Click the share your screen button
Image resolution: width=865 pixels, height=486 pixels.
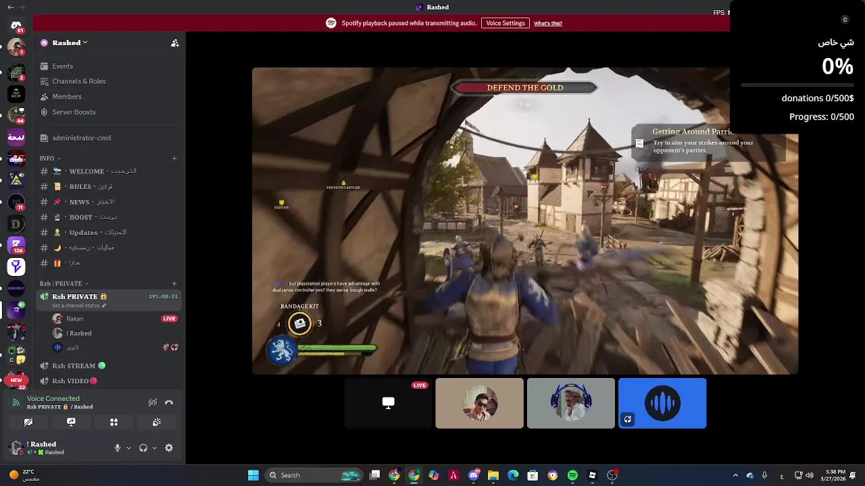click(71, 422)
